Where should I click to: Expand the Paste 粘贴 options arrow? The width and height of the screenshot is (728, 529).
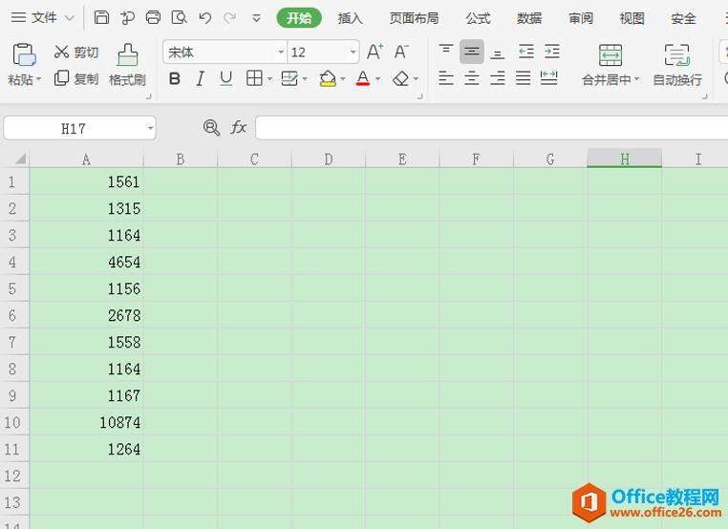(x=38, y=79)
